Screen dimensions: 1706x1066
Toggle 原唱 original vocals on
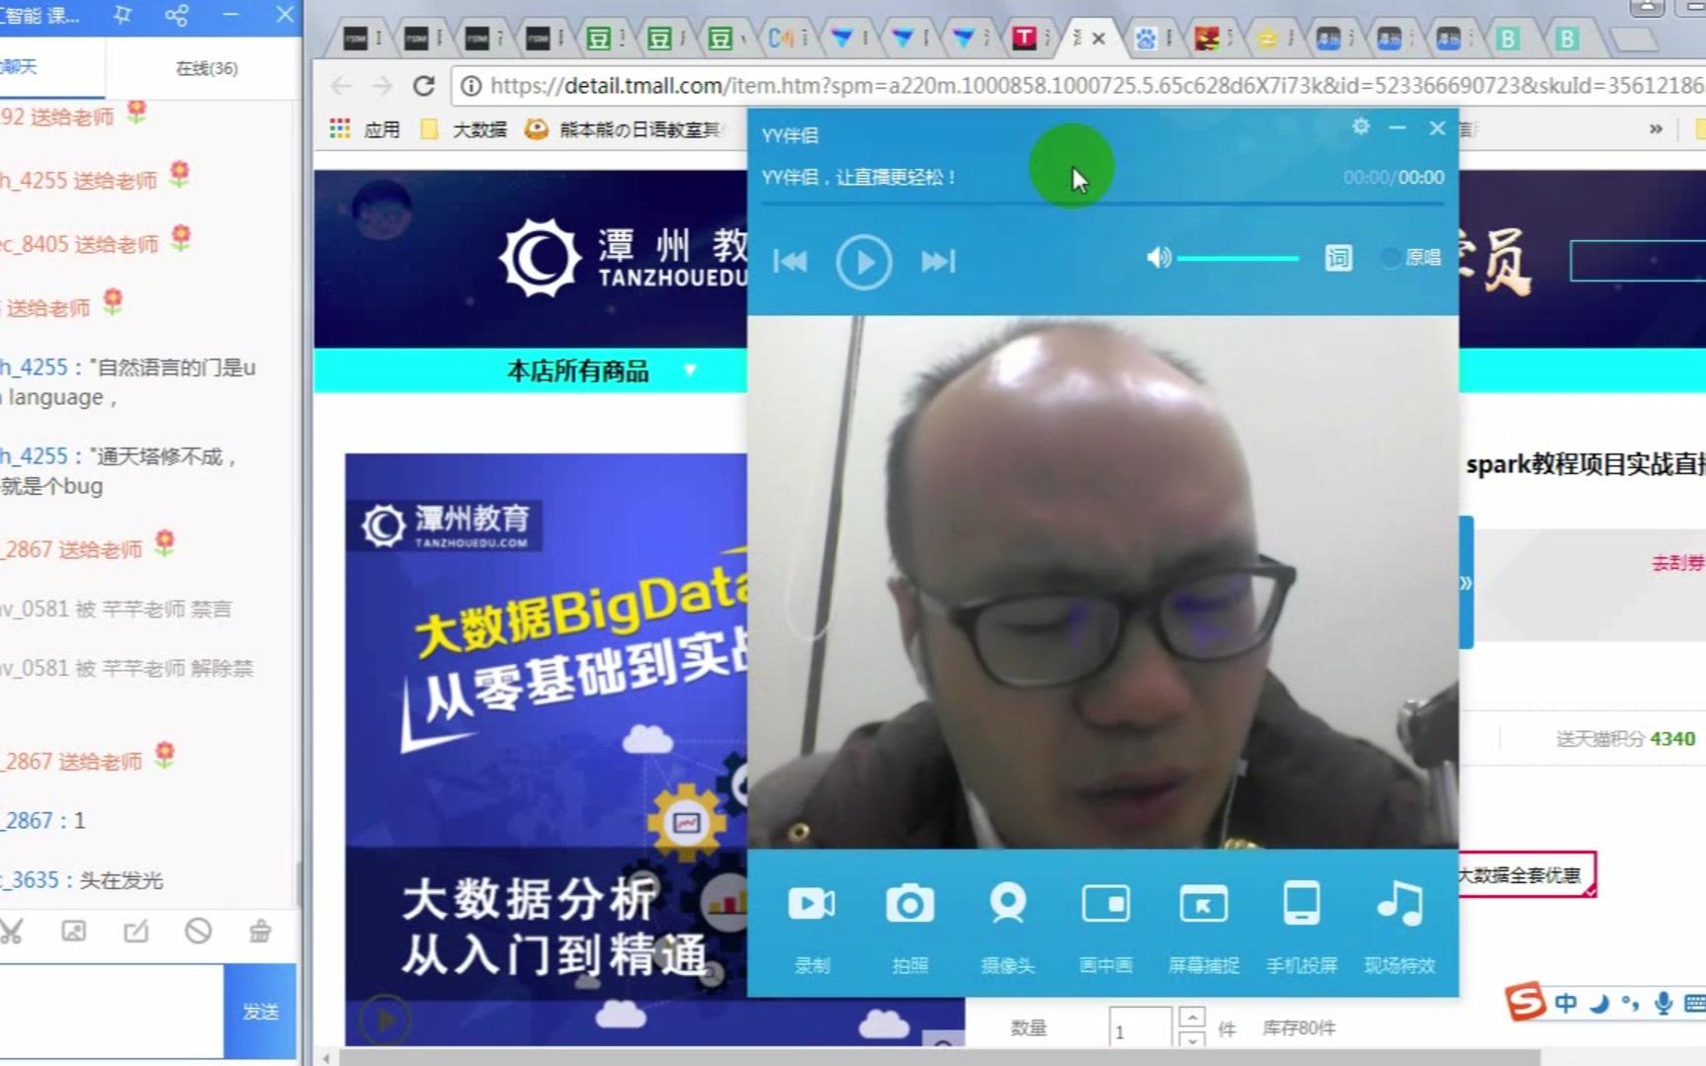coord(1393,258)
